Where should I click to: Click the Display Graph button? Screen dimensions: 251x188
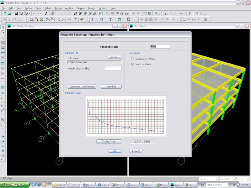pos(109,141)
